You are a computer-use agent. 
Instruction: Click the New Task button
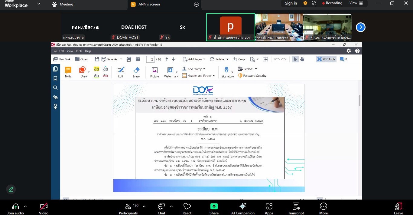coord(62,59)
